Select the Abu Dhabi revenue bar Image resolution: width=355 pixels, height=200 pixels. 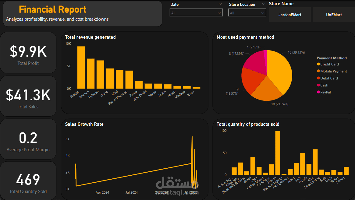click(x=148, y=86)
